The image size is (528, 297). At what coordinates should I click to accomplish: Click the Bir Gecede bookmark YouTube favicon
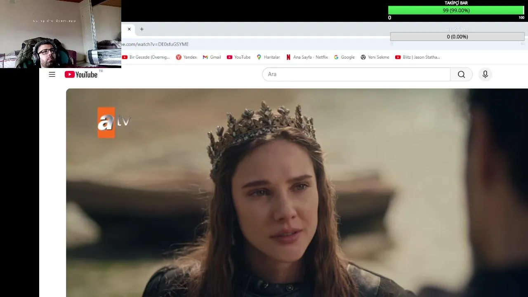tap(125, 57)
